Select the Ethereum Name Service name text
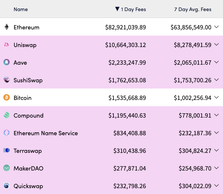Viewport: 223px width, 194px height. 46,133
